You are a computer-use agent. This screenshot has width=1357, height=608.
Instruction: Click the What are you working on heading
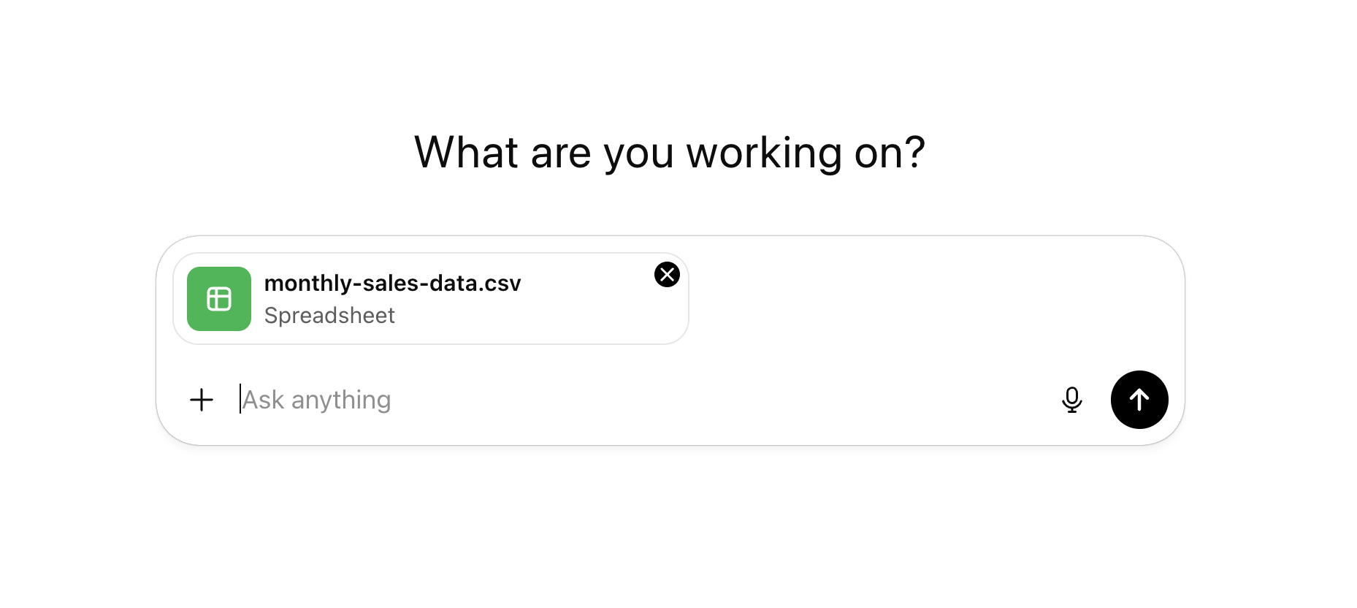669,152
